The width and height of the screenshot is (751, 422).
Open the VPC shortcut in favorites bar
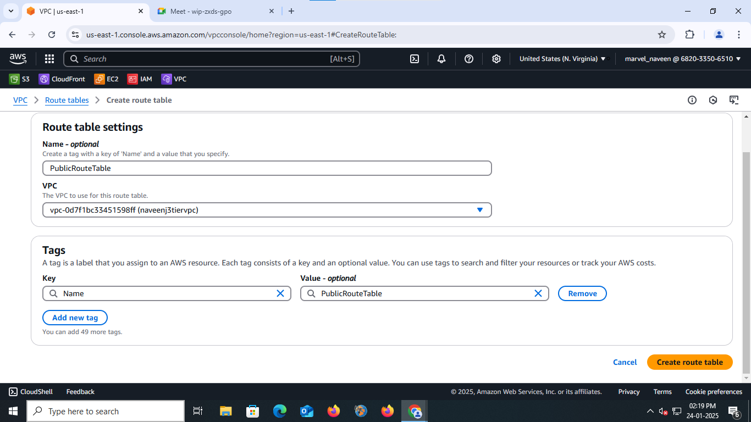point(174,79)
